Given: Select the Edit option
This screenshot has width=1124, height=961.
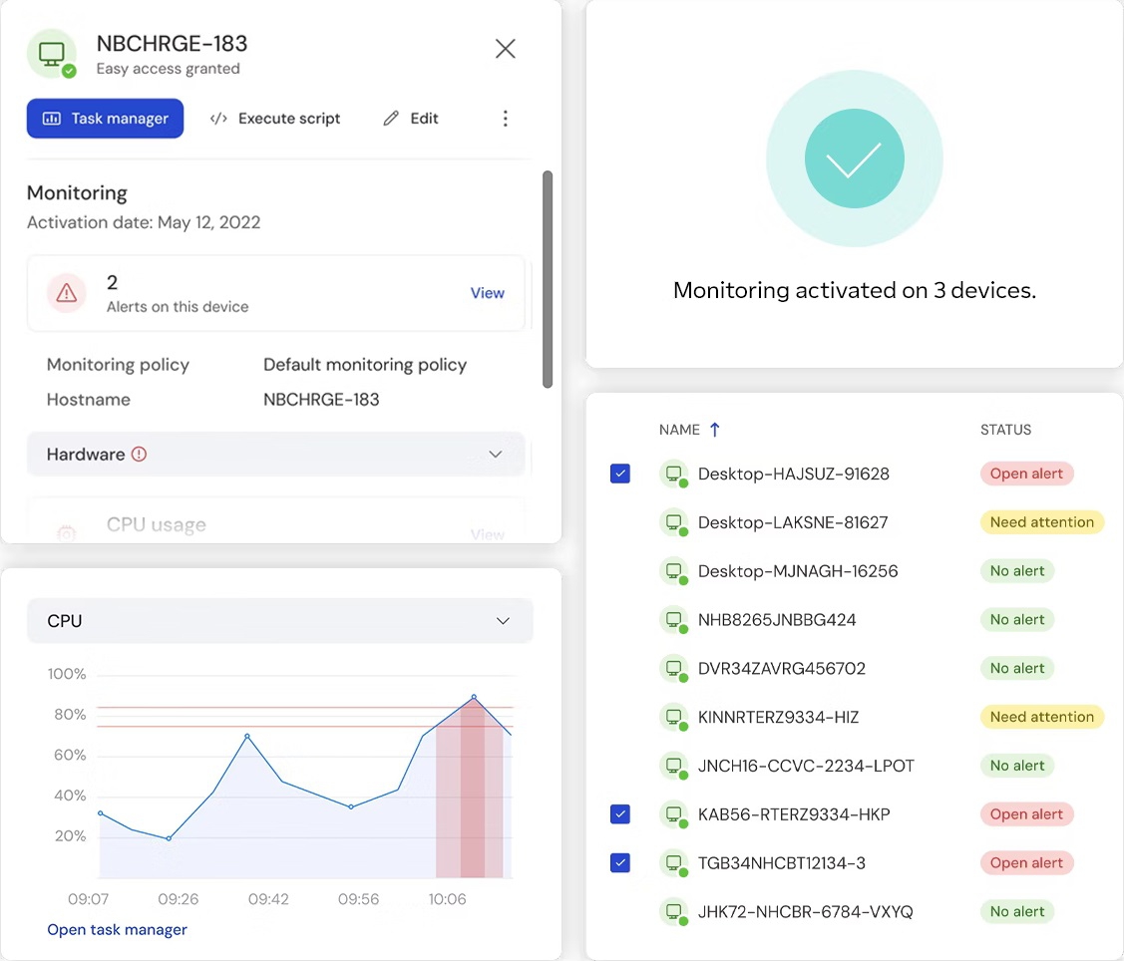Looking at the screenshot, I should coord(411,119).
